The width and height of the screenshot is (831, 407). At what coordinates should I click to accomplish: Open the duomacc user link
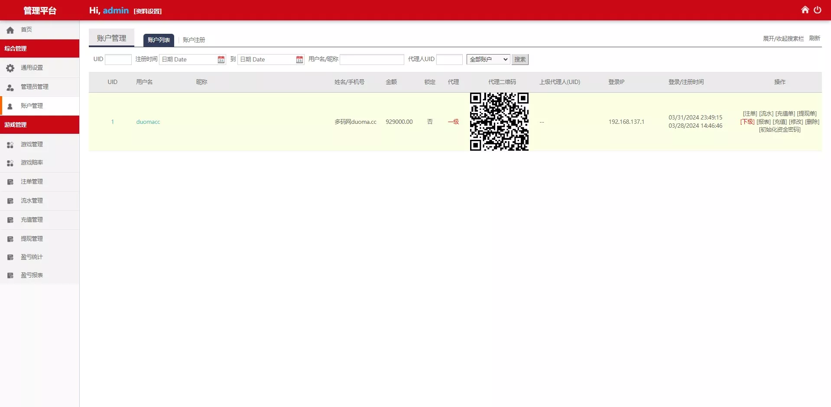[x=148, y=122]
